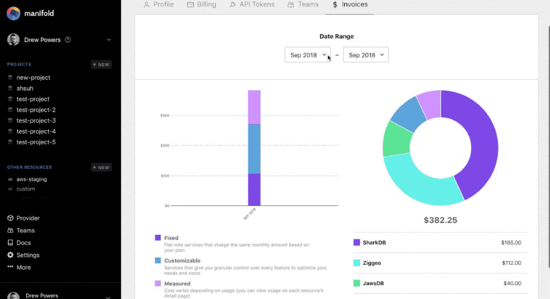
Task: Click the purple Fixed bar segment
Action: [x=254, y=189]
